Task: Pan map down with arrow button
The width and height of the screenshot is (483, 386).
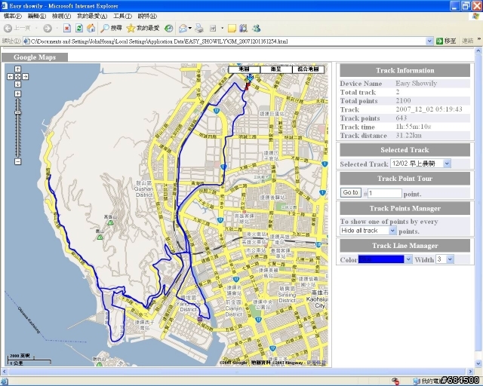Action: (18, 84)
